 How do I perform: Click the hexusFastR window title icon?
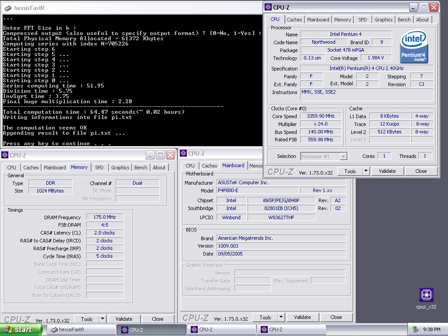(x=8, y=8)
